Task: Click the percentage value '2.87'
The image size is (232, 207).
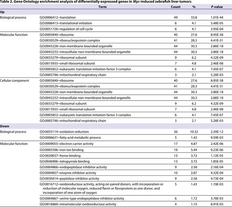Action: pos(194,173)
